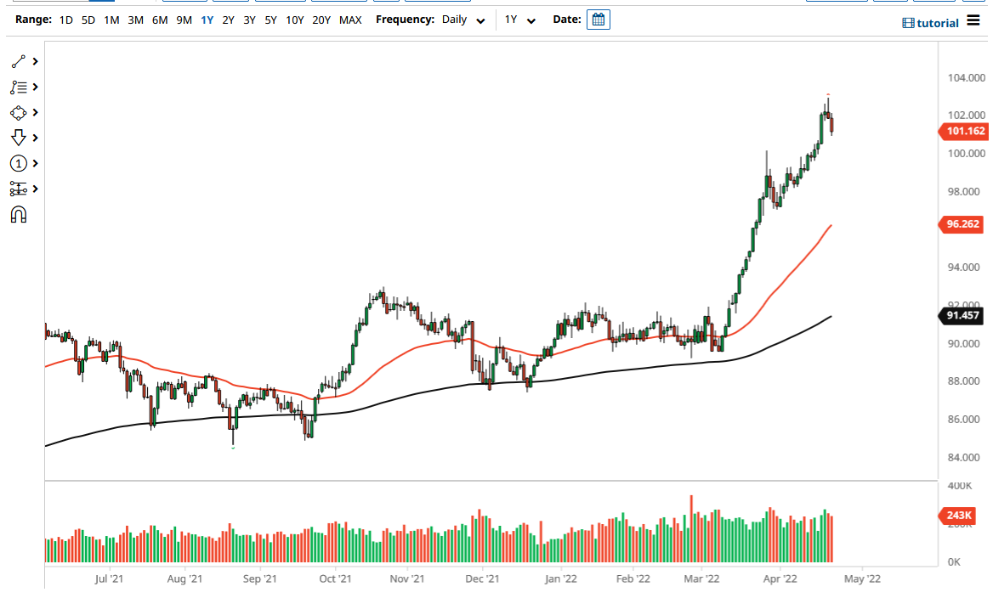Click the red 101.162 price label

pyautogui.click(x=964, y=131)
